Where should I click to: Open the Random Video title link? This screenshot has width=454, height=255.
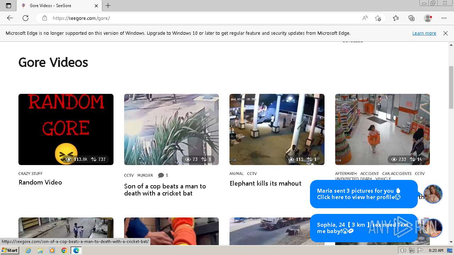click(x=40, y=182)
